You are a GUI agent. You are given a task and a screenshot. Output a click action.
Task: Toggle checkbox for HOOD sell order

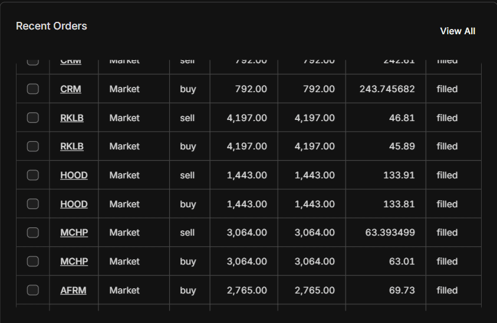tap(33, 175)
